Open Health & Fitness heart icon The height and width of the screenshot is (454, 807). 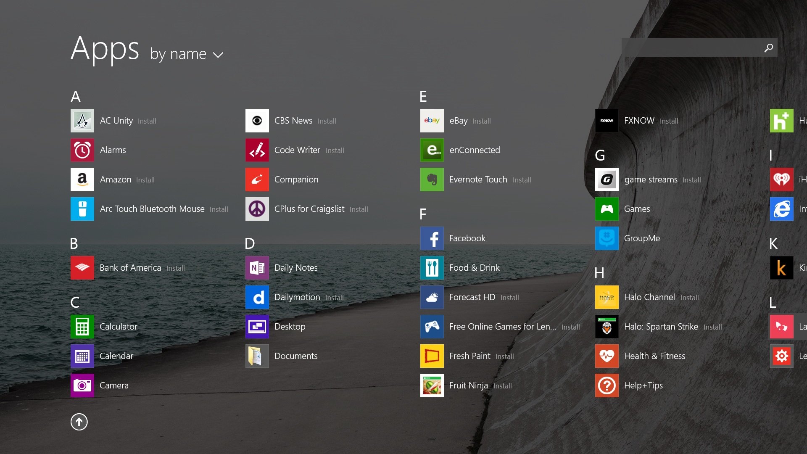click(x=607, y=356)
